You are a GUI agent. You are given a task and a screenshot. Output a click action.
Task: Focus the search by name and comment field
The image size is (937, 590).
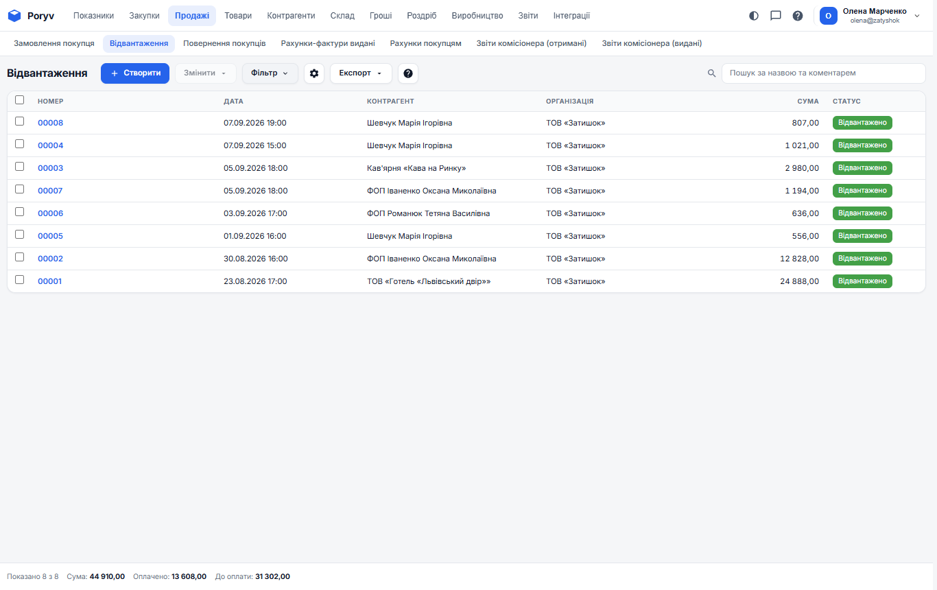(x=823, y=73)
